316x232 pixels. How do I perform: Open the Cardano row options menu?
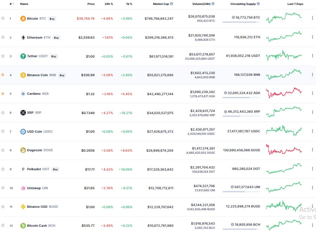[x=312, y=93]
